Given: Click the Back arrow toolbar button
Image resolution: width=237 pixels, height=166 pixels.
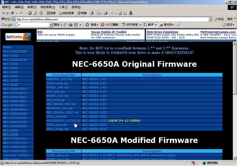Looking at the screenshot, I should tap(8, 13).
